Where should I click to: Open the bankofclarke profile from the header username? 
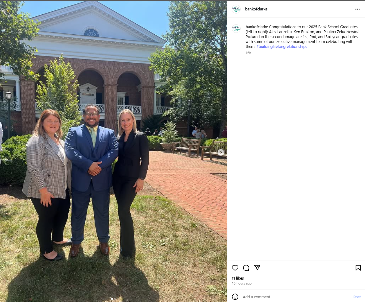256,9
